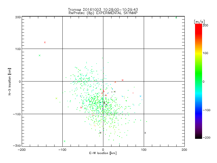Click the '[m/s]' colorbar unit label

[199, 22]
